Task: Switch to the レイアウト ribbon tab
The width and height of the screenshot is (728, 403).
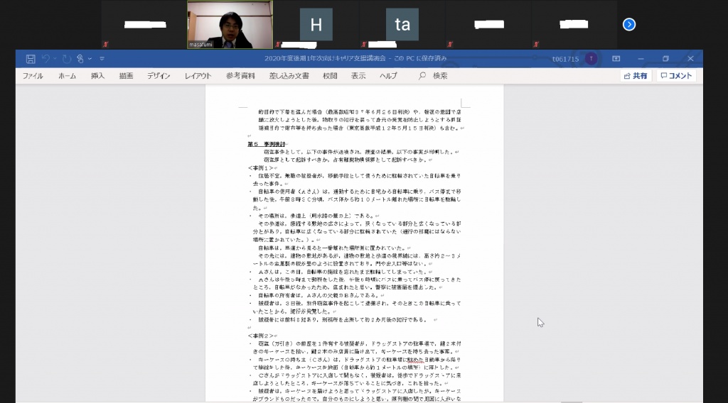Action: point(198,75)
